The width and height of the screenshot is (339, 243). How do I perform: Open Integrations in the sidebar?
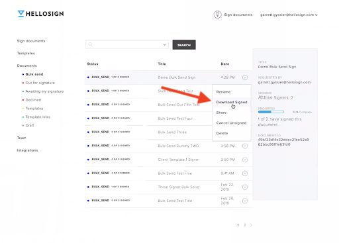[x=27, y=150]
